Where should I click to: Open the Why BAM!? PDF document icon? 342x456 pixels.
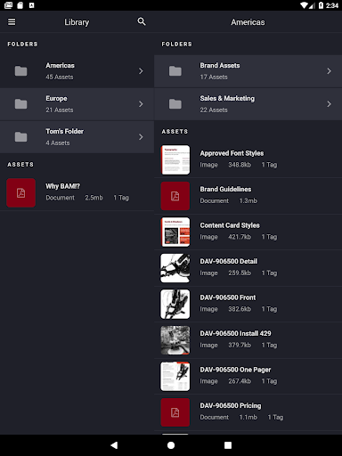(x=20, y=192)
